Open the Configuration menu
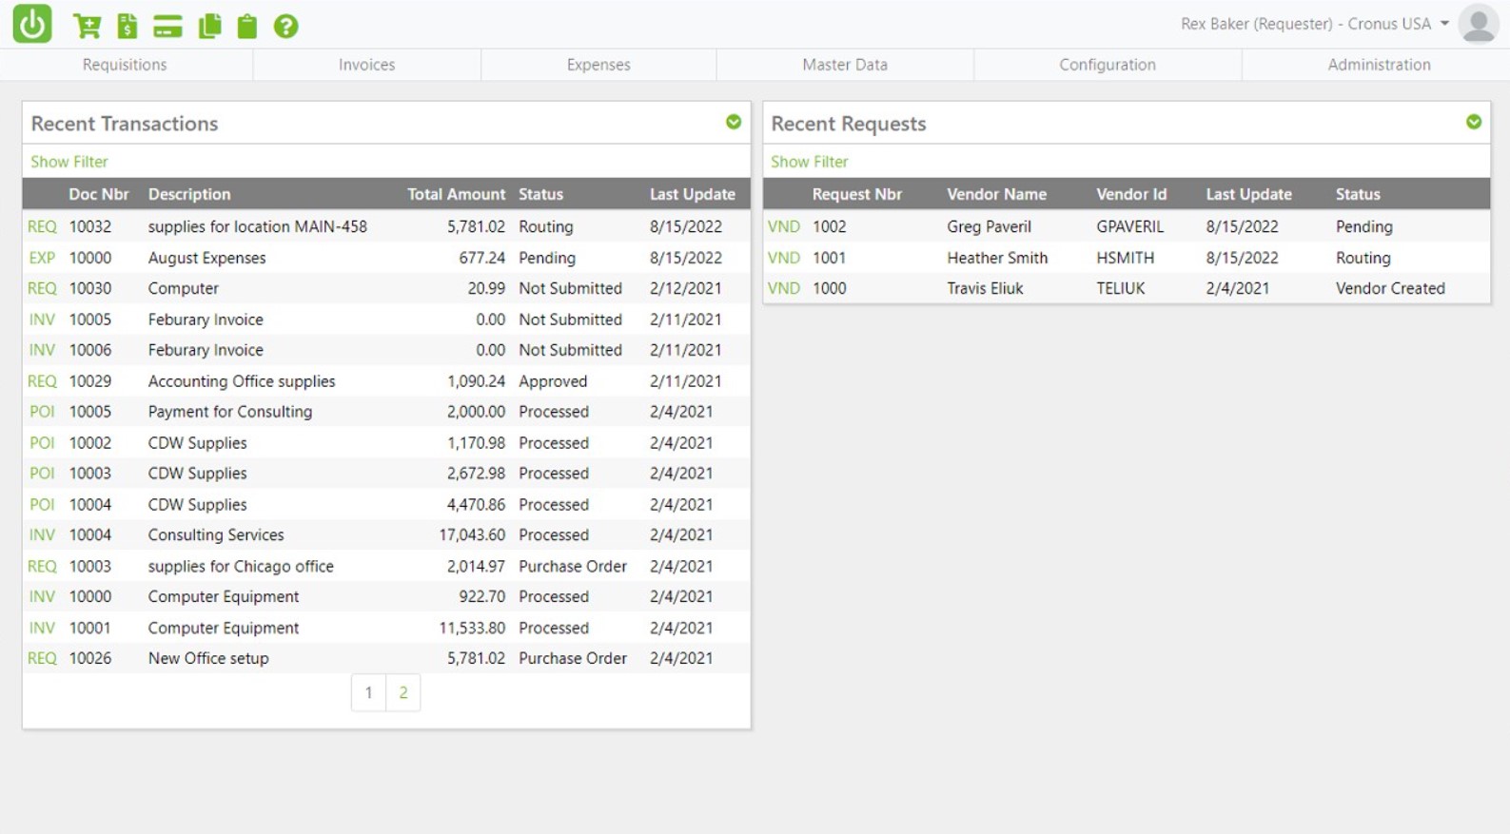The image size is (1510, 834). [1108, 65]
